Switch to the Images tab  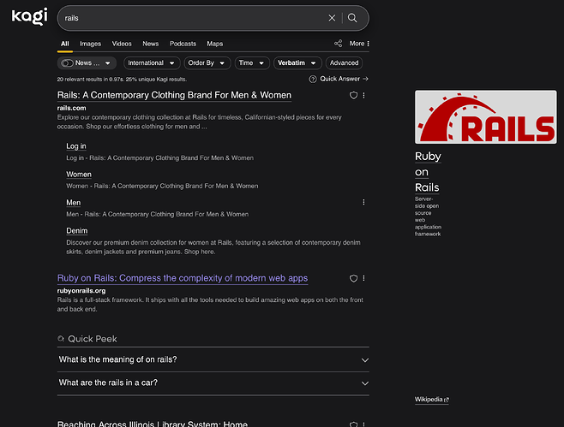pos(90,44)
